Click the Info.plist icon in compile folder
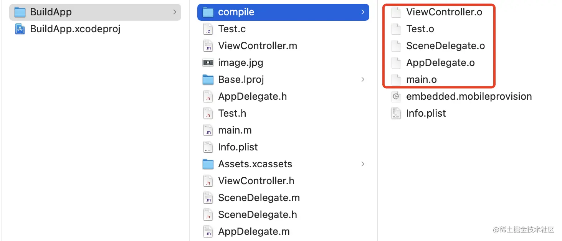Viewport: 562px width, 241px height. click(396, 113)
